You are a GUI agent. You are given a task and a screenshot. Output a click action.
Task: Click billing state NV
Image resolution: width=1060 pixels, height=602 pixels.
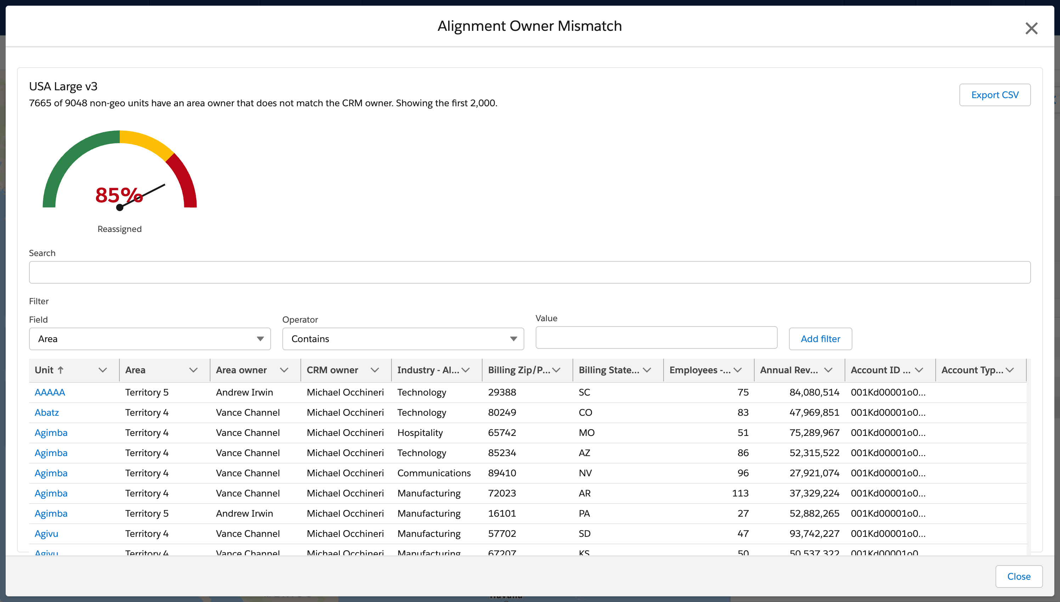(x=585, y=473)
